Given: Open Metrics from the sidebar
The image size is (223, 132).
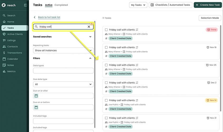Looking at the screenshot, I should [x=11, y=71].
